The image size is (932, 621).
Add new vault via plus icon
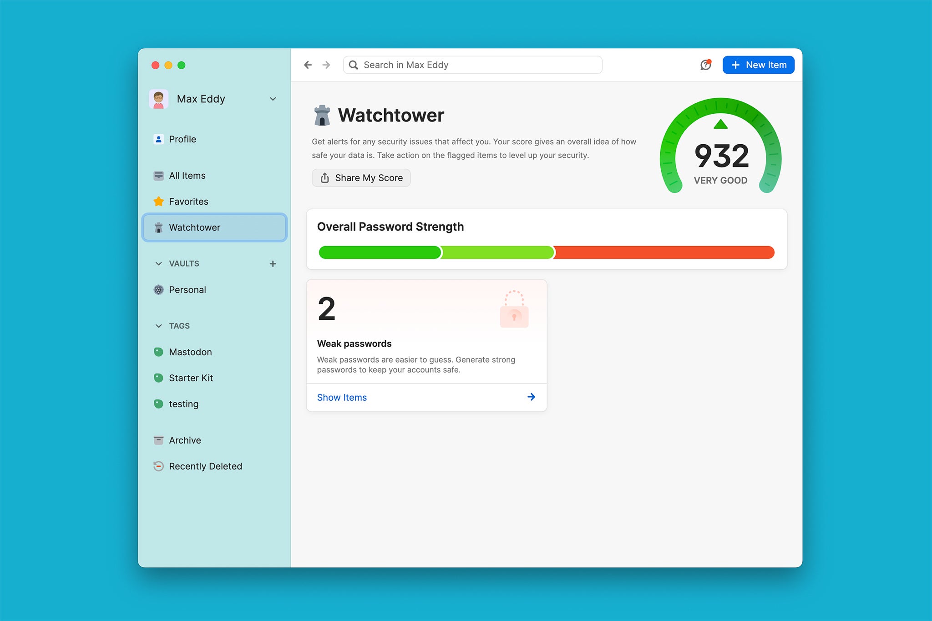[273, 263]
